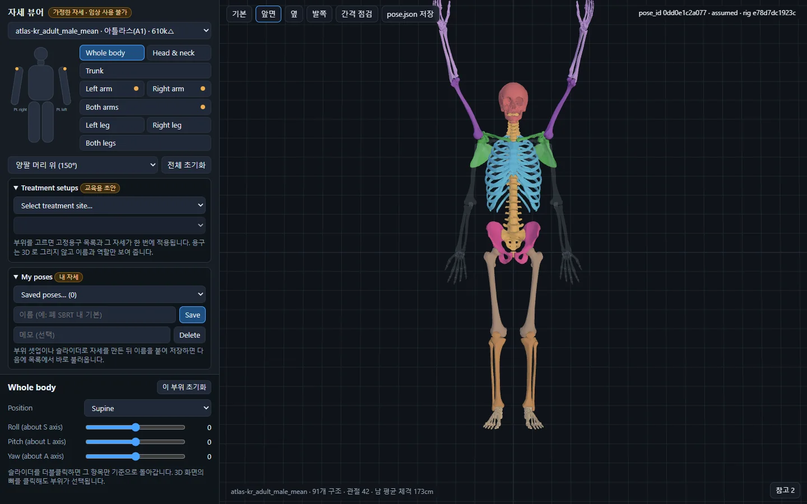
Task: Open the Position Supine dropdown
Action: point(147,408)
